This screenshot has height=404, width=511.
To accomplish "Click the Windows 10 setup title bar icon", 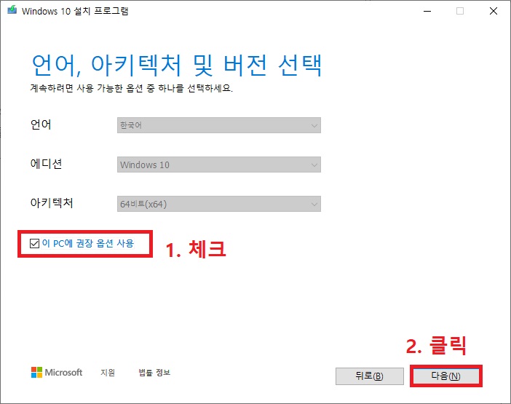I will coord(12,10).
